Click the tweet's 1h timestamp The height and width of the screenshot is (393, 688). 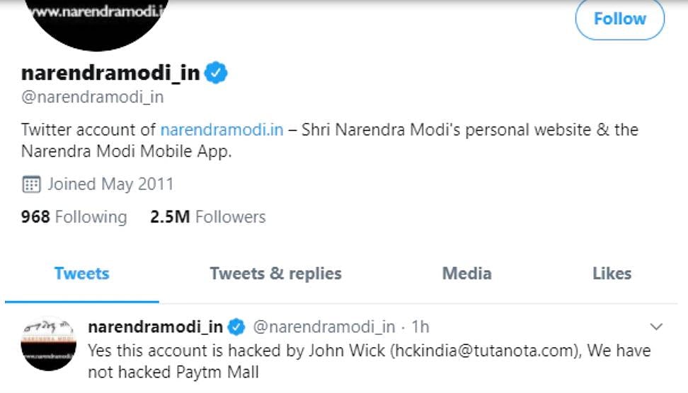(420, 327)
